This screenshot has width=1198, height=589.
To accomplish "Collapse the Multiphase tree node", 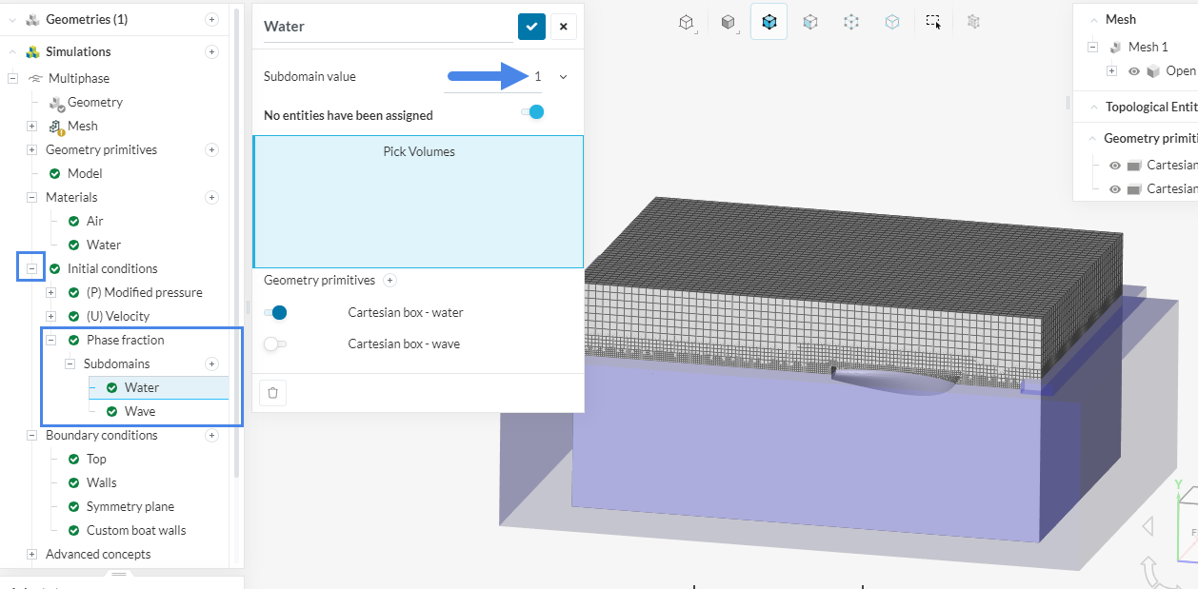I will (12, 78).
